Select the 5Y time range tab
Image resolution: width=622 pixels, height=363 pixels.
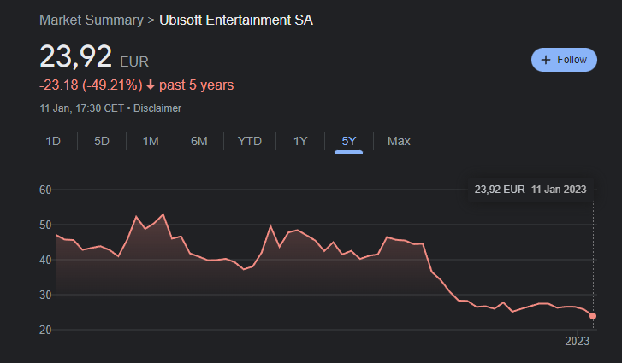tap(349, 142)
